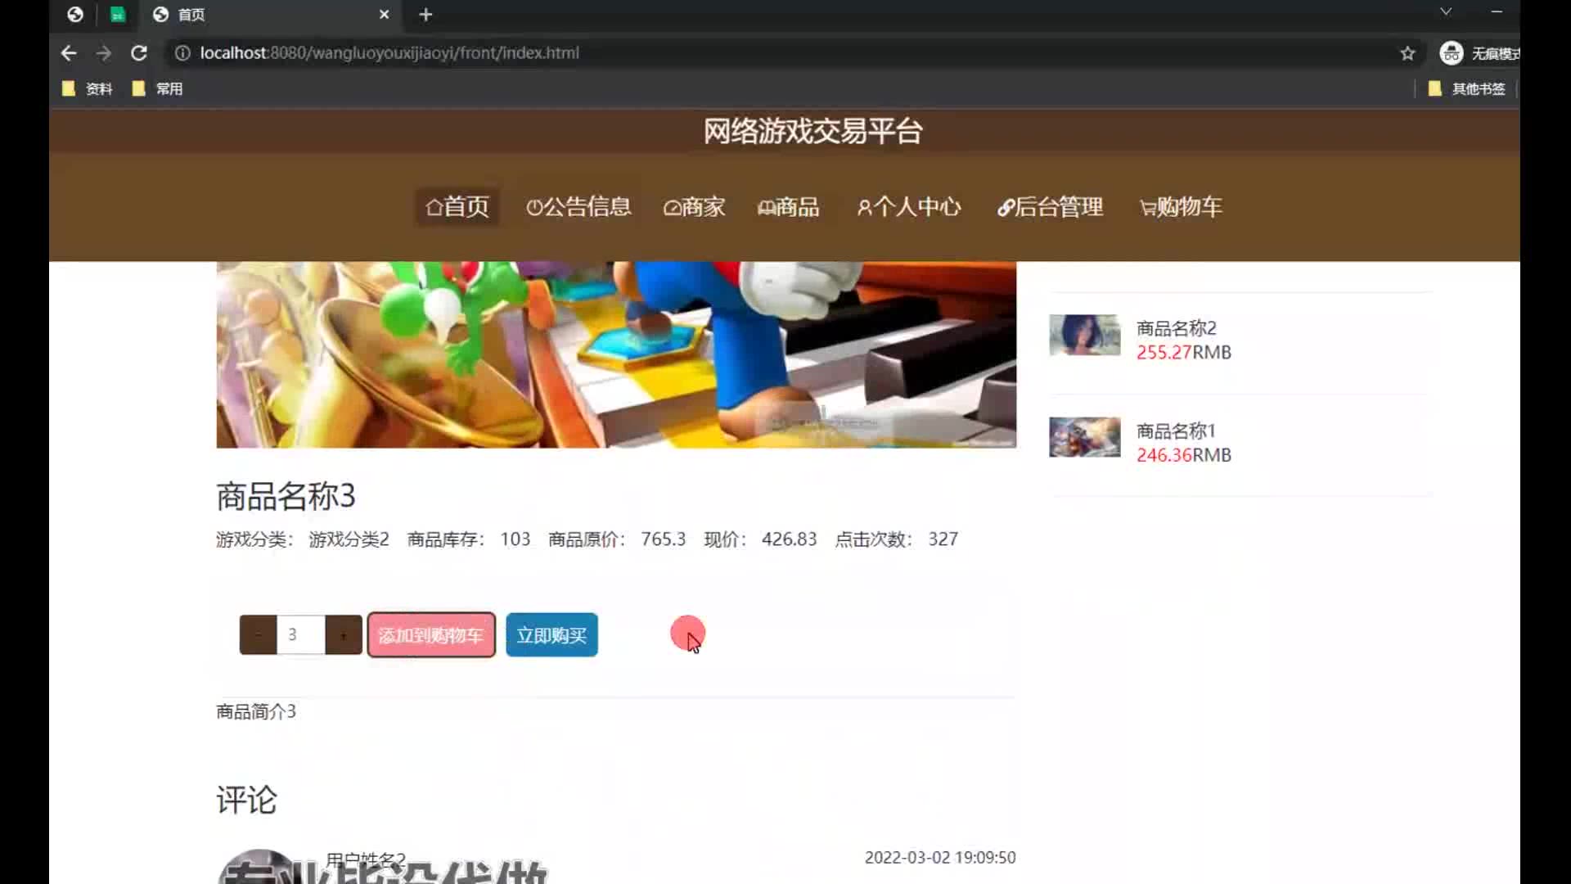Open the incognito profile icon
The width and height of the screenshot is (1571, 884).
[1452, 53]
